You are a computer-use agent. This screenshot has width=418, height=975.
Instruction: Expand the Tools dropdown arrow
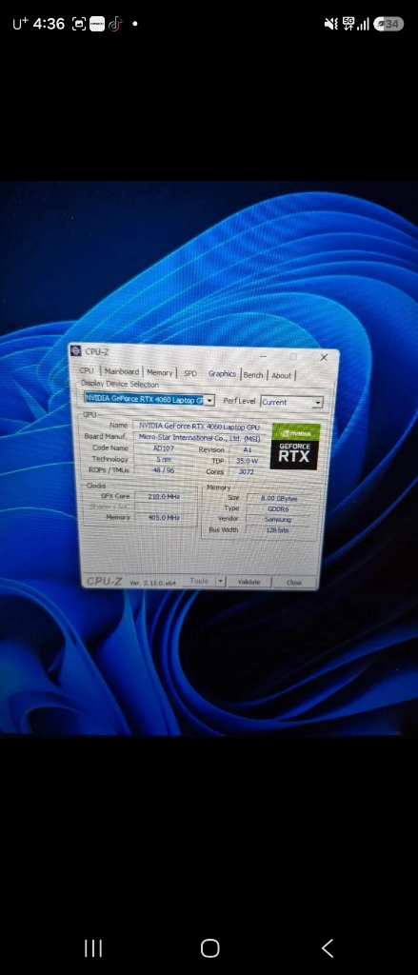[220, 582]
